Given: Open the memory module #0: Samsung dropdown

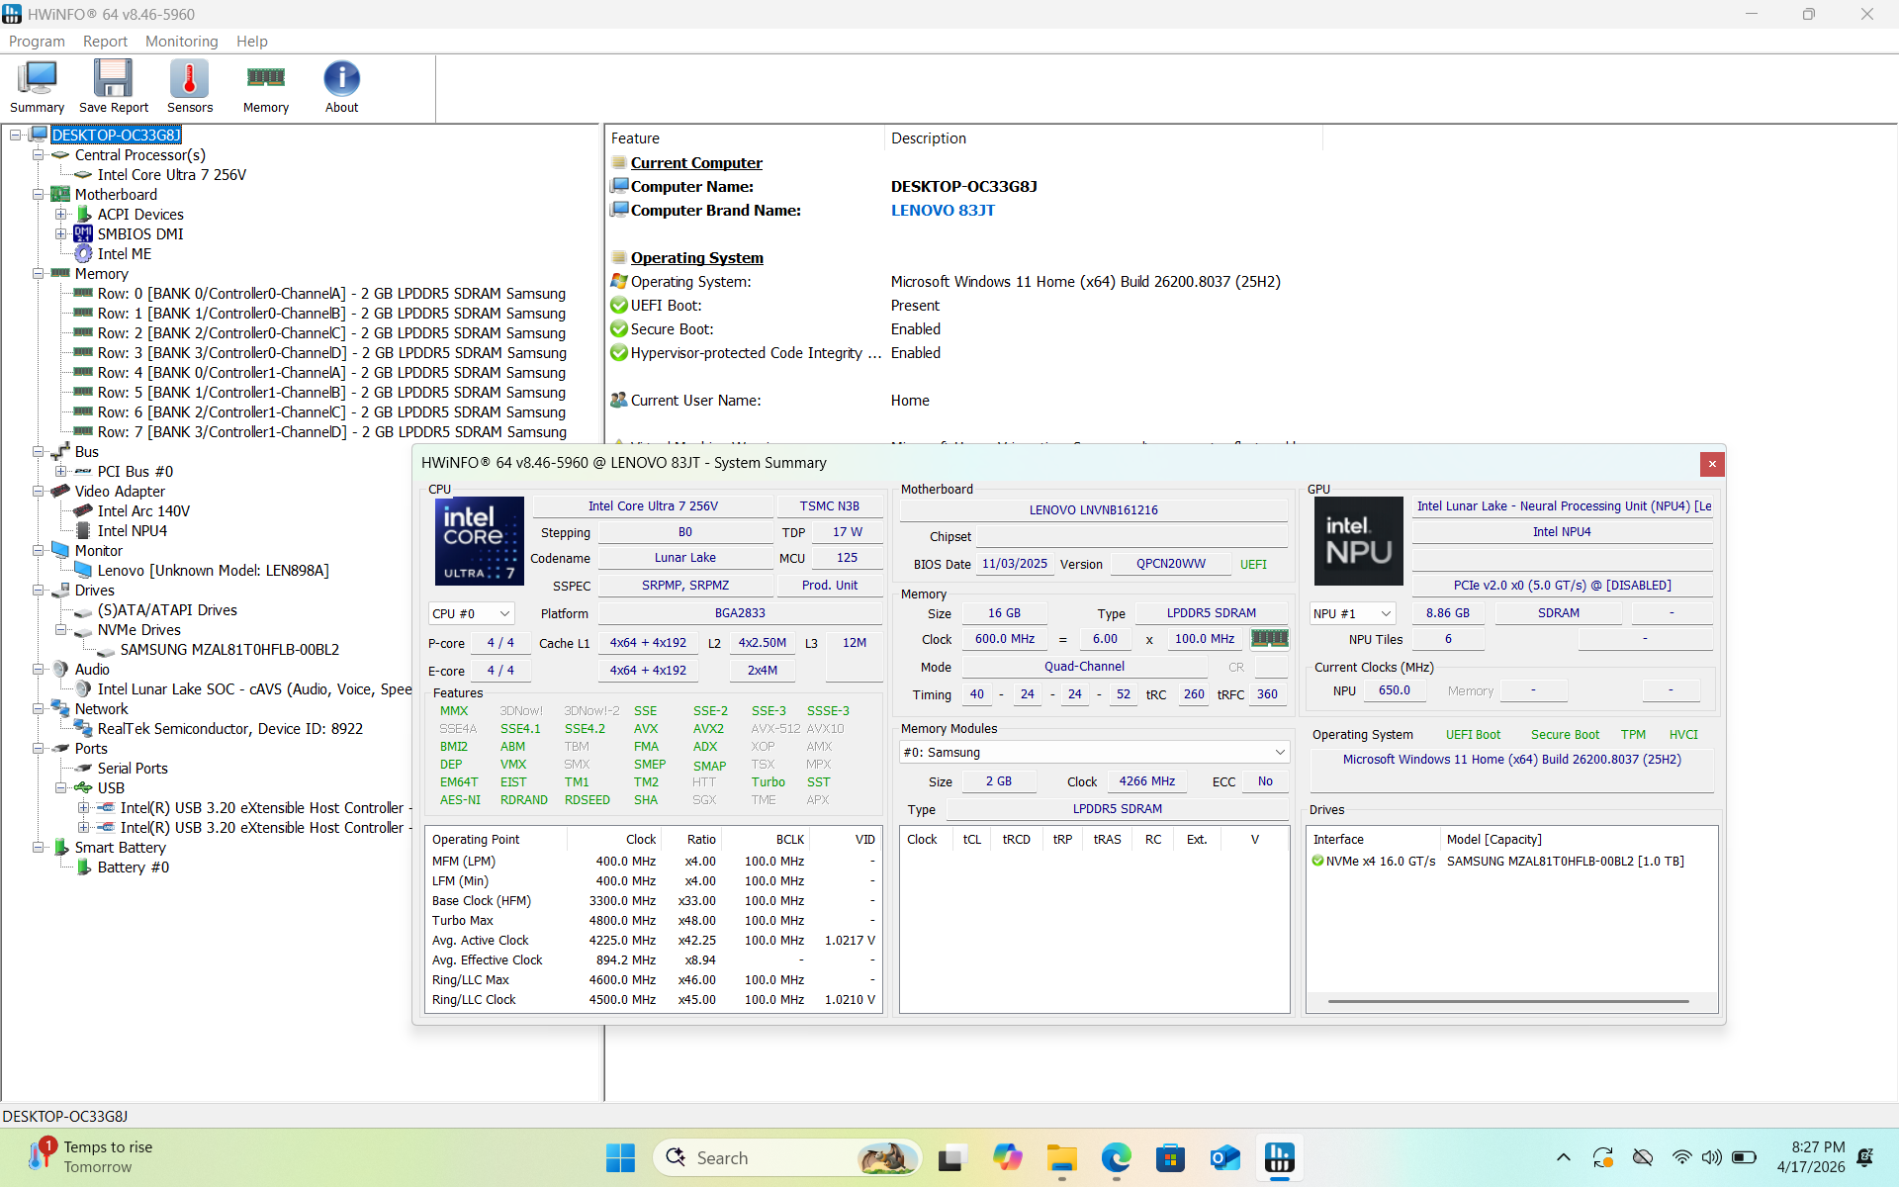Looking at the screenshot, I should pyautogui.click(x=1094, y=753).
